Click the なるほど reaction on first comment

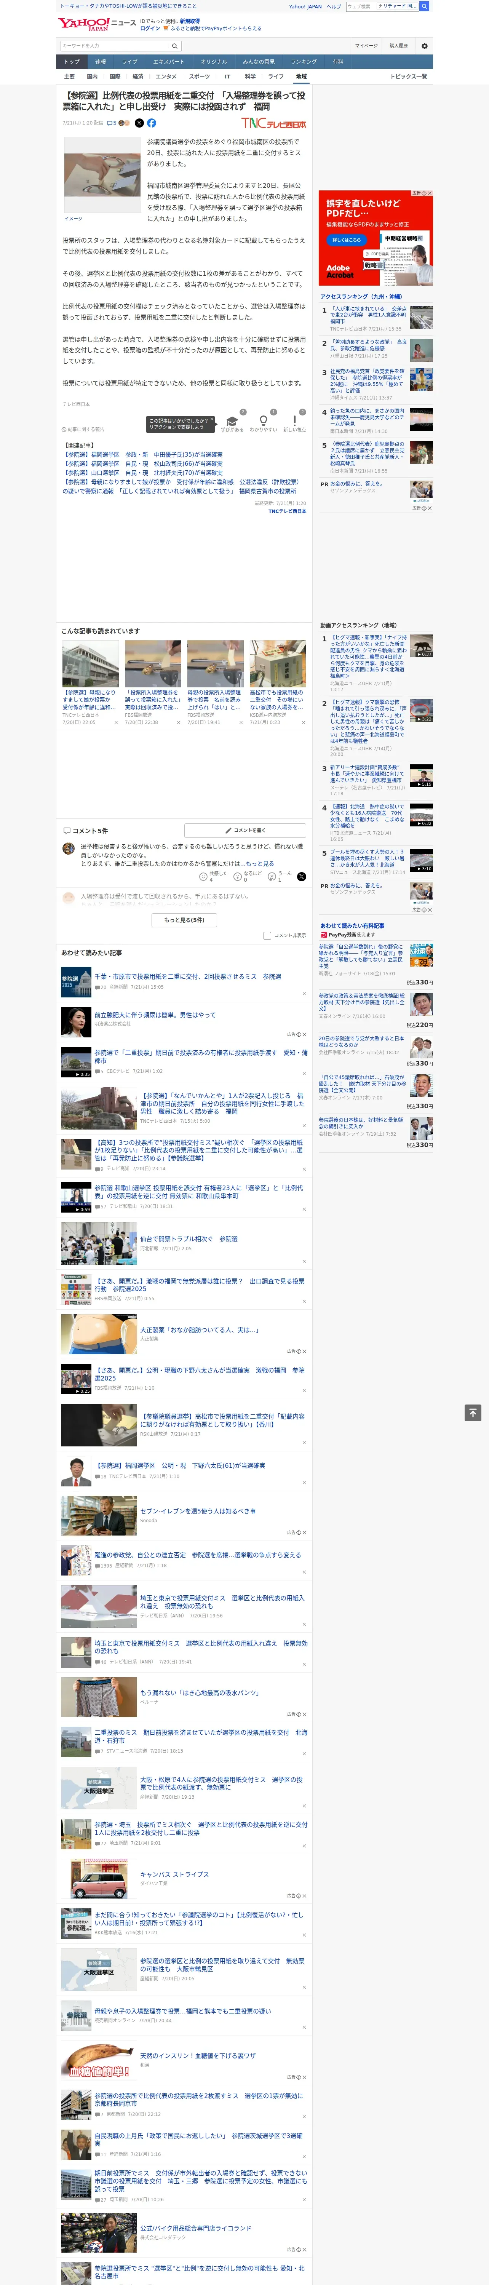[248, 876]
